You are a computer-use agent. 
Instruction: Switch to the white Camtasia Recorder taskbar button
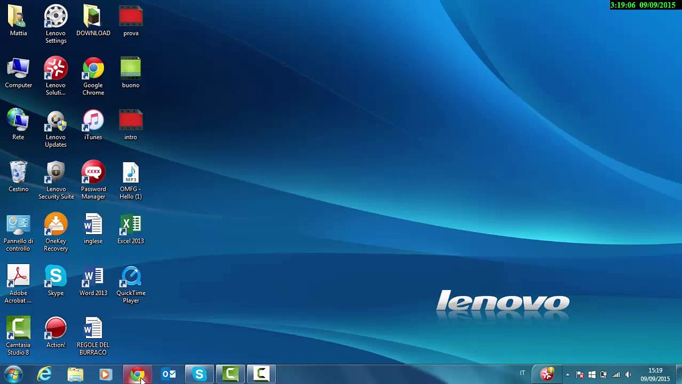pyautogui.click(x=261, y=374)
